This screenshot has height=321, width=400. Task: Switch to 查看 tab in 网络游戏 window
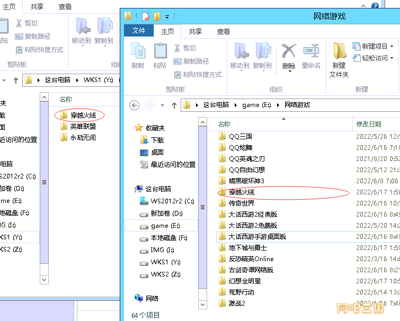point(224,31)
